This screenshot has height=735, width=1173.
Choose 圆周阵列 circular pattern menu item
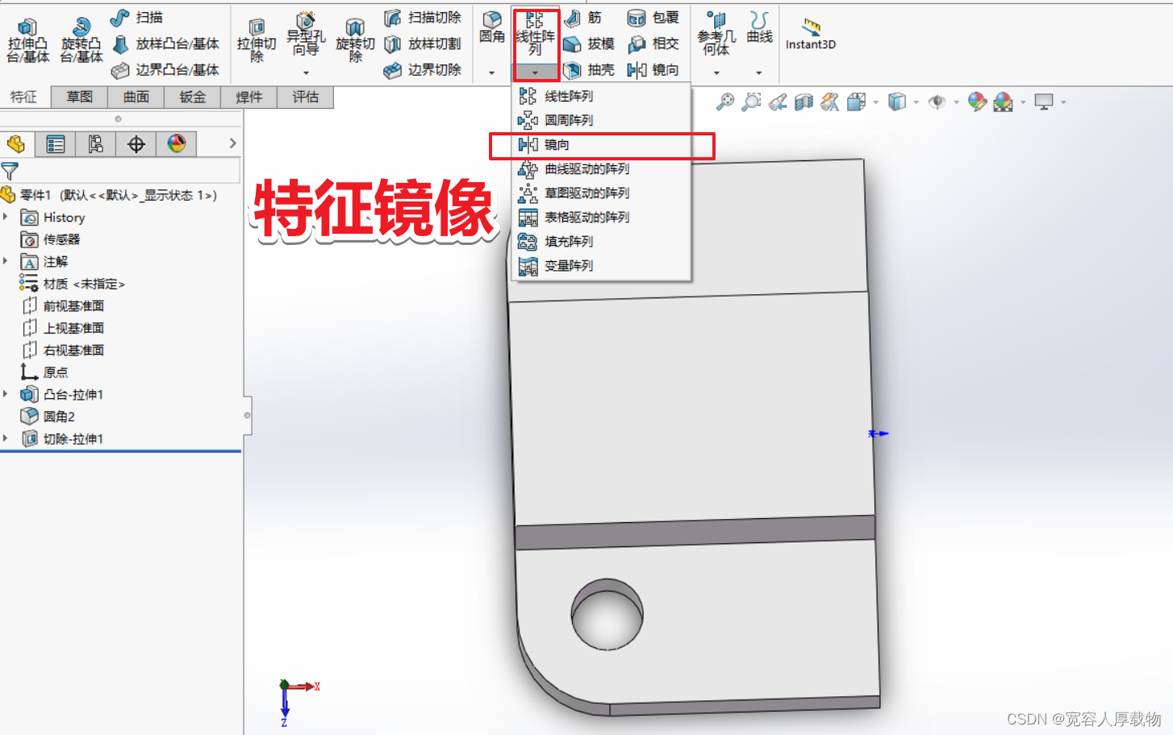tap(601, 120)
